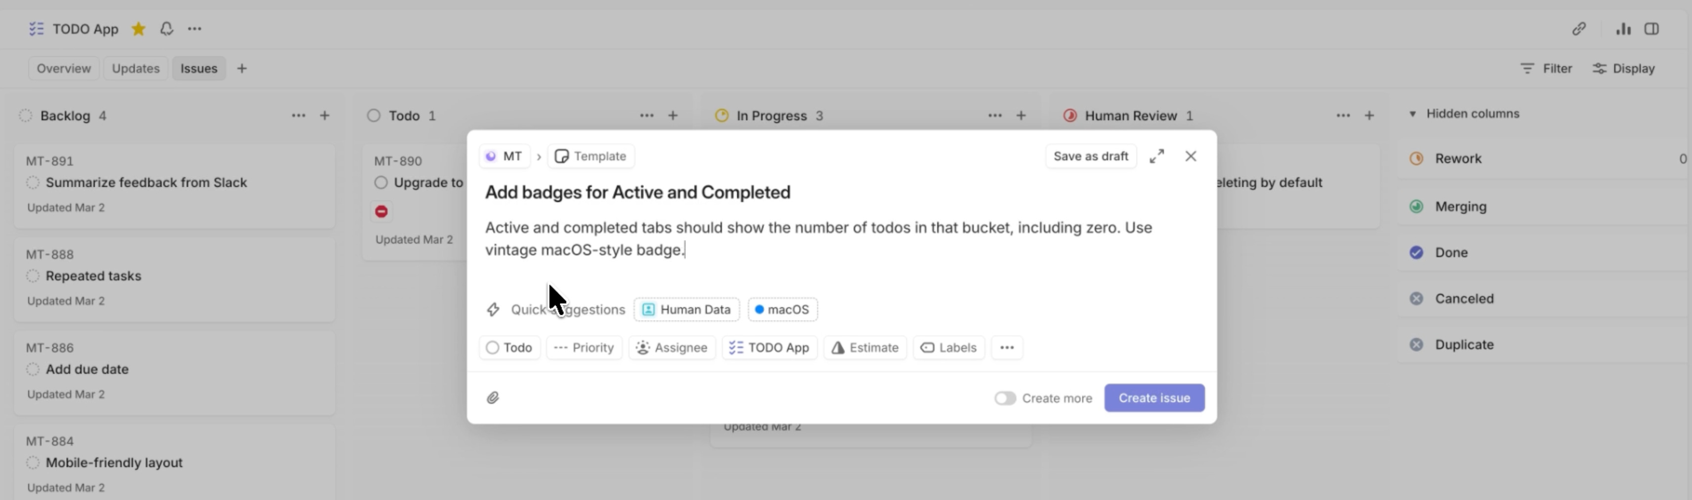
Task: Select the Issues tab
Action: point(199,68)
